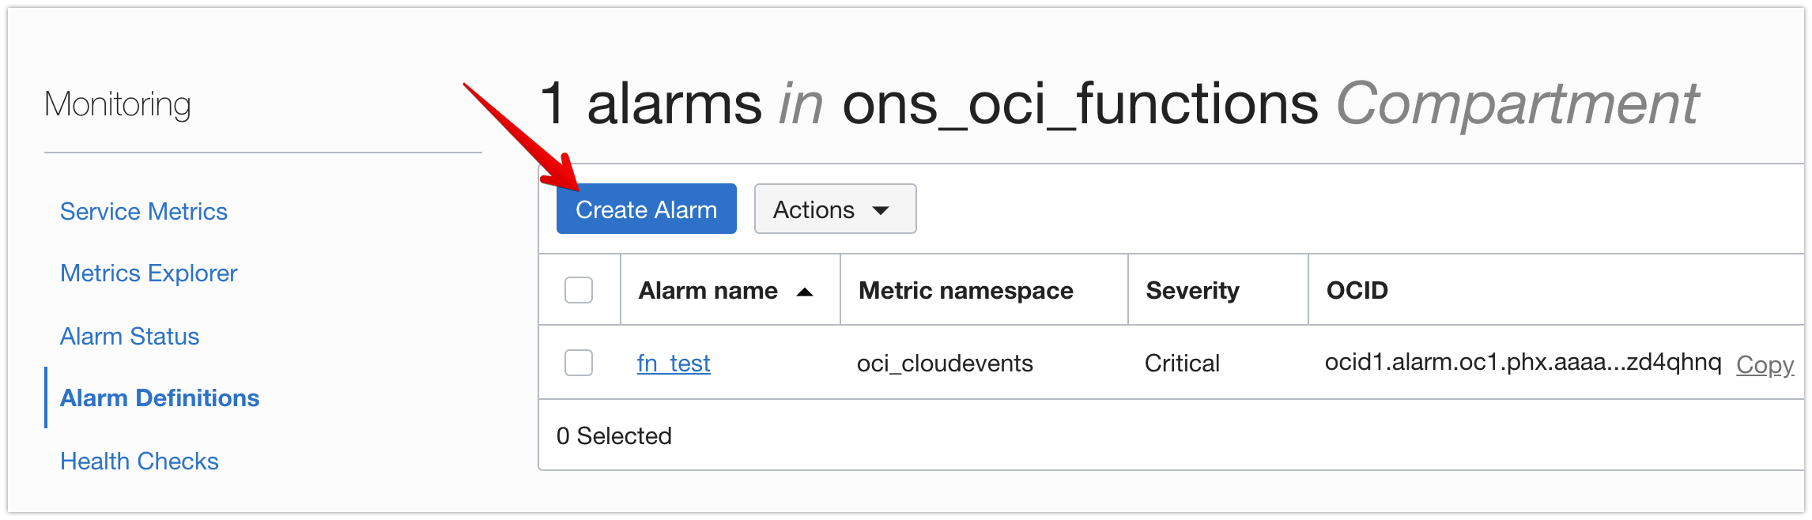Click the Create Alarm button
Image resolution: width=1812 pixels, height=520 pixels.
point(646,209)
